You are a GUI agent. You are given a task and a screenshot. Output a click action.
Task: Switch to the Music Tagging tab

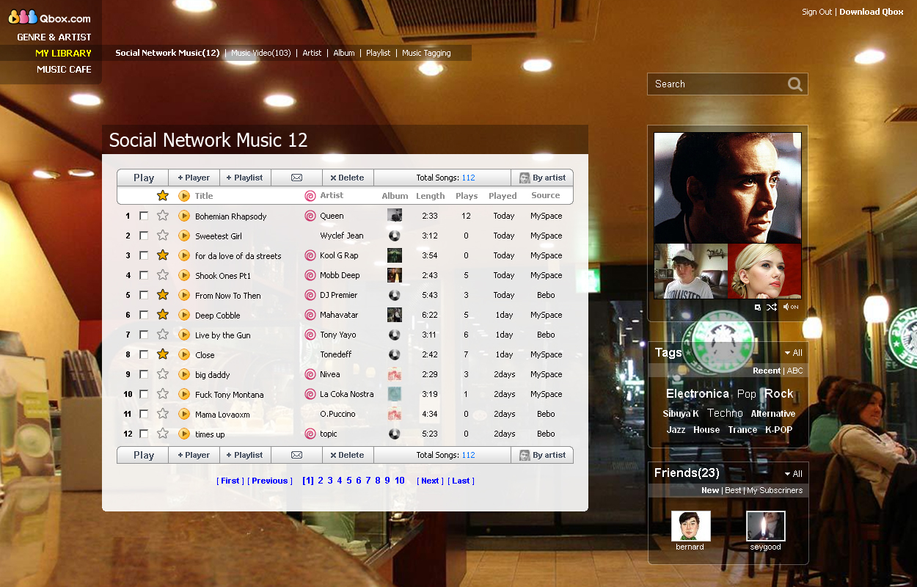(426, 53)
